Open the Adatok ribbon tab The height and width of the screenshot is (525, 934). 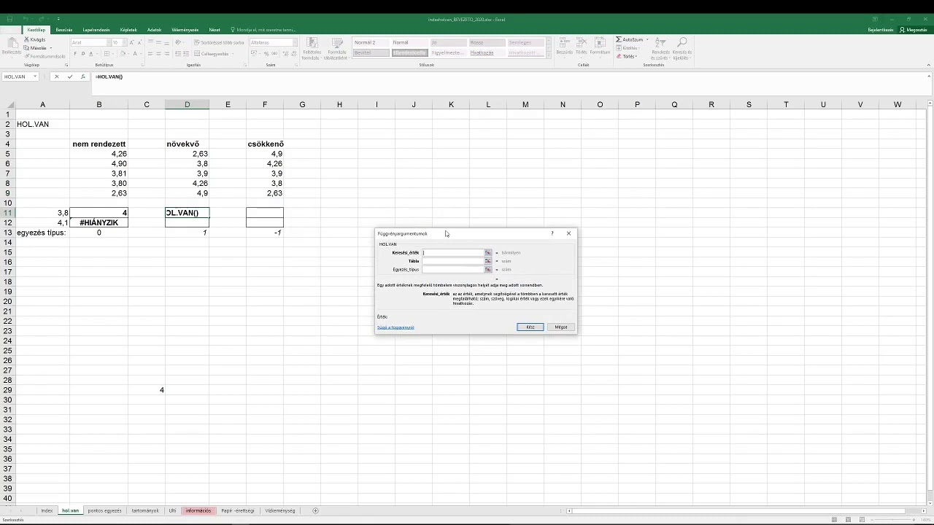[x=154, y=30]
